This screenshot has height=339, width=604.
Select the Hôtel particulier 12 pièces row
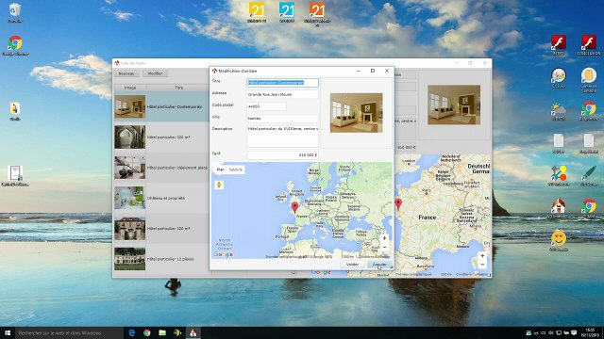click(x=161, y=259)
